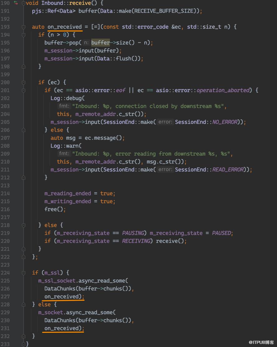
Task: Click m_ssl_socket on line 225
Action: (57, 281)
